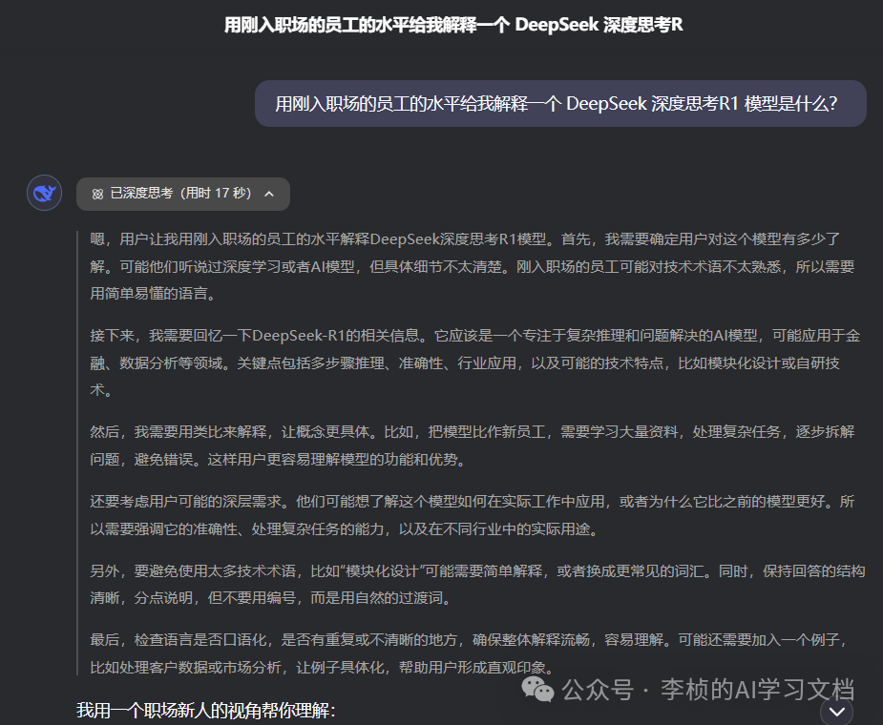Click paragraph starting 接下来，我需要回忆一下DeepSeek-R1
Viewport: 883px width, 725px height.
coord(474,362)
